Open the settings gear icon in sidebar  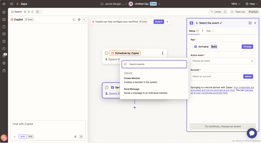tap(4, 63)
